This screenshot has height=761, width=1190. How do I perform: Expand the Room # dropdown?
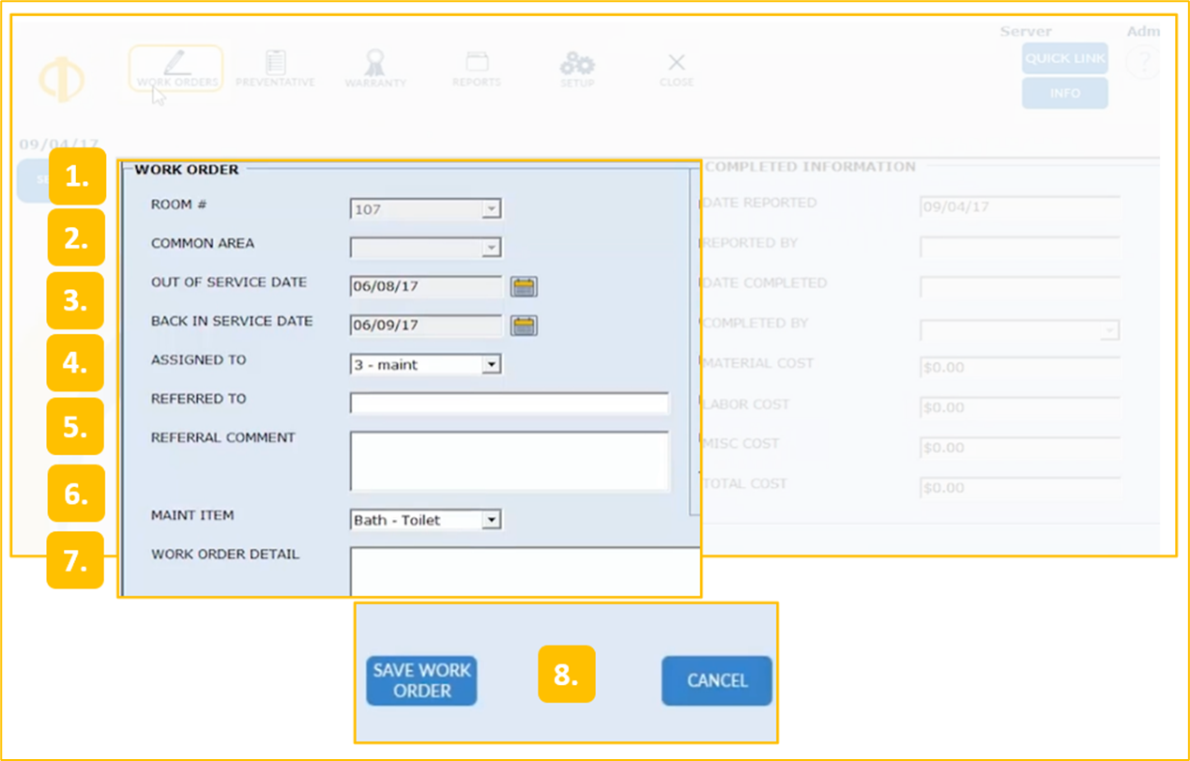491,209
